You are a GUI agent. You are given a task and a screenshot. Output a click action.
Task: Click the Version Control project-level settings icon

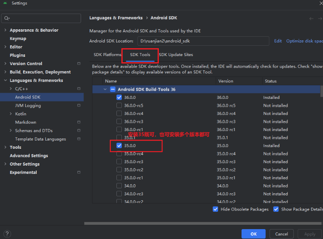(79, 63)
